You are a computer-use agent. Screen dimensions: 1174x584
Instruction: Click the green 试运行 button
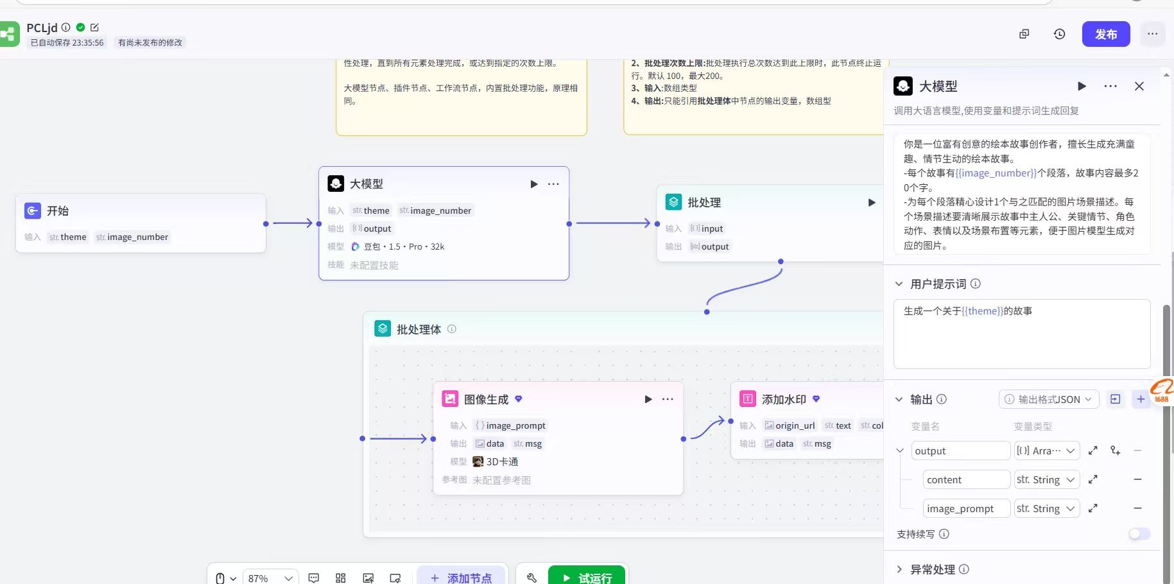(x=586, y=577)
